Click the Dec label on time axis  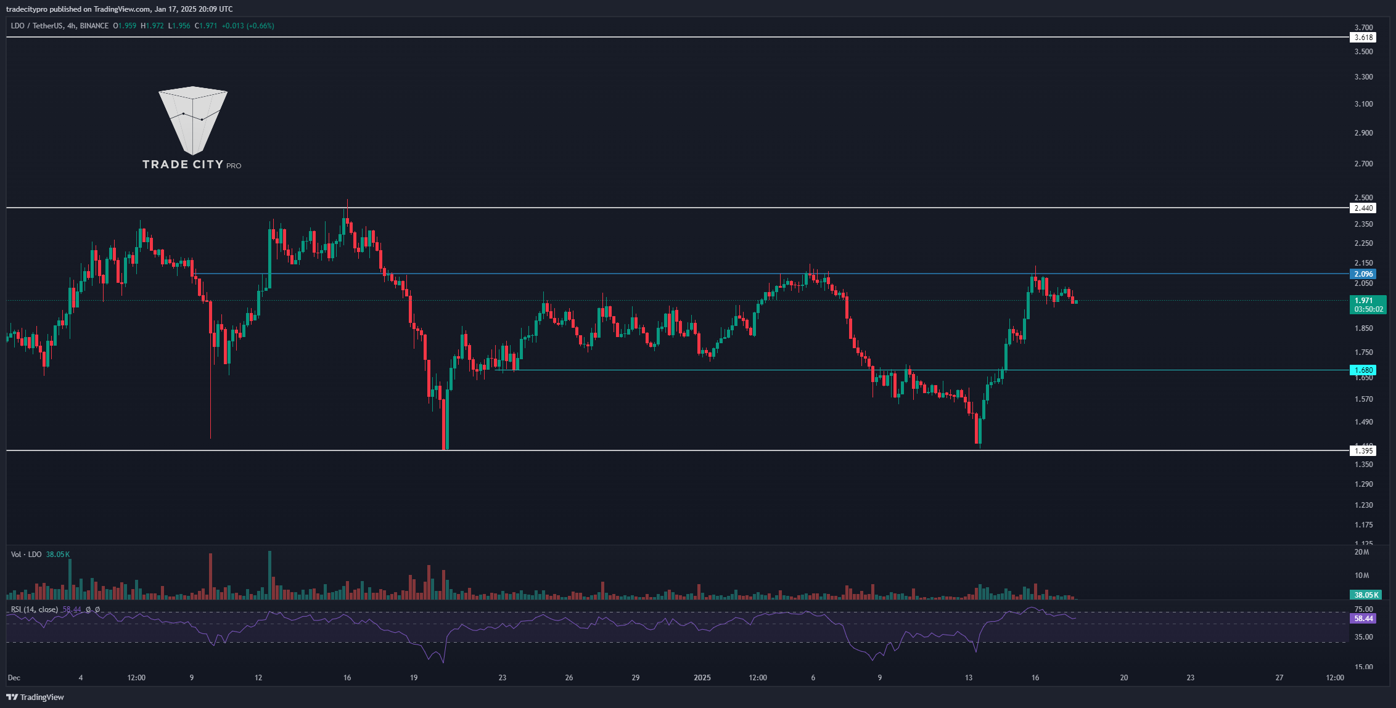[x=14, y=678]
